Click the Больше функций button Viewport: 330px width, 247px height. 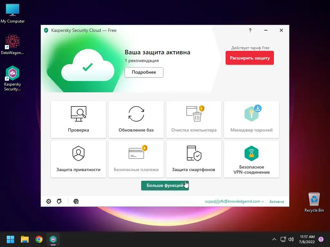165,186
